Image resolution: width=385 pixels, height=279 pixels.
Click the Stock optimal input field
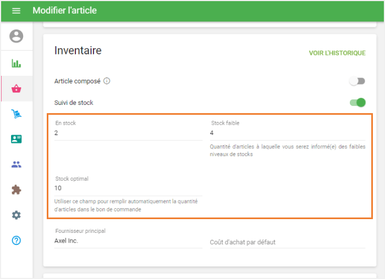(x=128, y=188)
